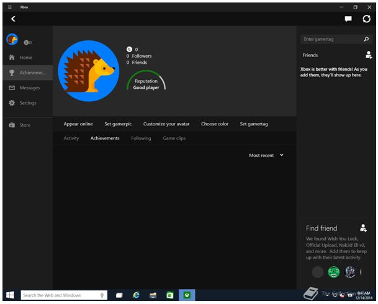378x304 pixels.
Task: Click the Reputation Good player gauge
Action: pos(146,81)
